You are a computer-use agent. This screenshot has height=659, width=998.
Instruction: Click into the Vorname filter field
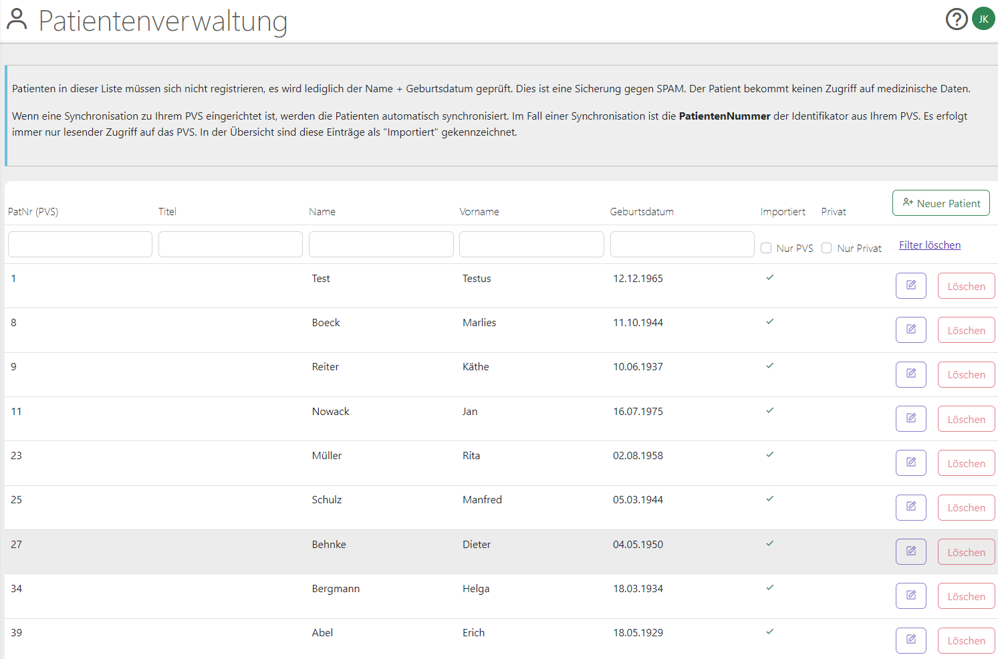[x=531, y=245]
